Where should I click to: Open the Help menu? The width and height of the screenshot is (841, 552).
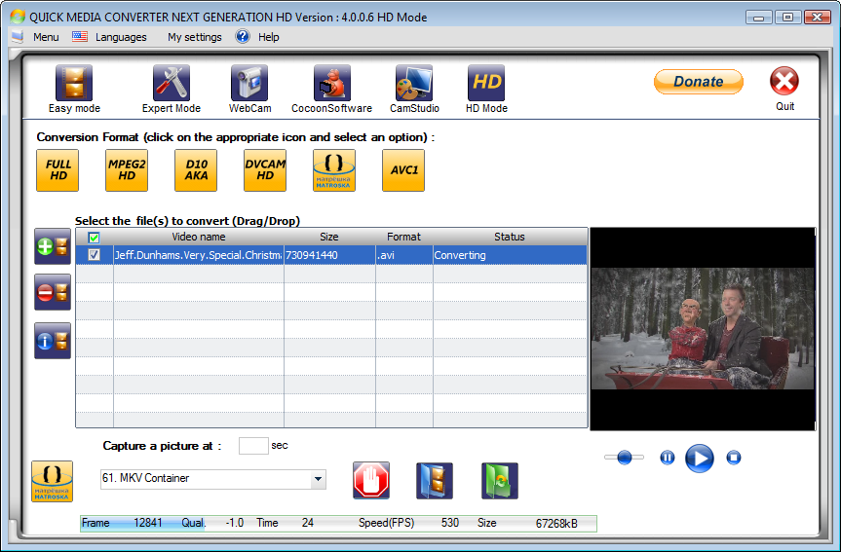tap(269, 37)
